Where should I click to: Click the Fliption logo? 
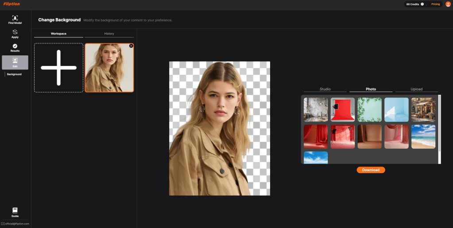click(x=12, y=4)
